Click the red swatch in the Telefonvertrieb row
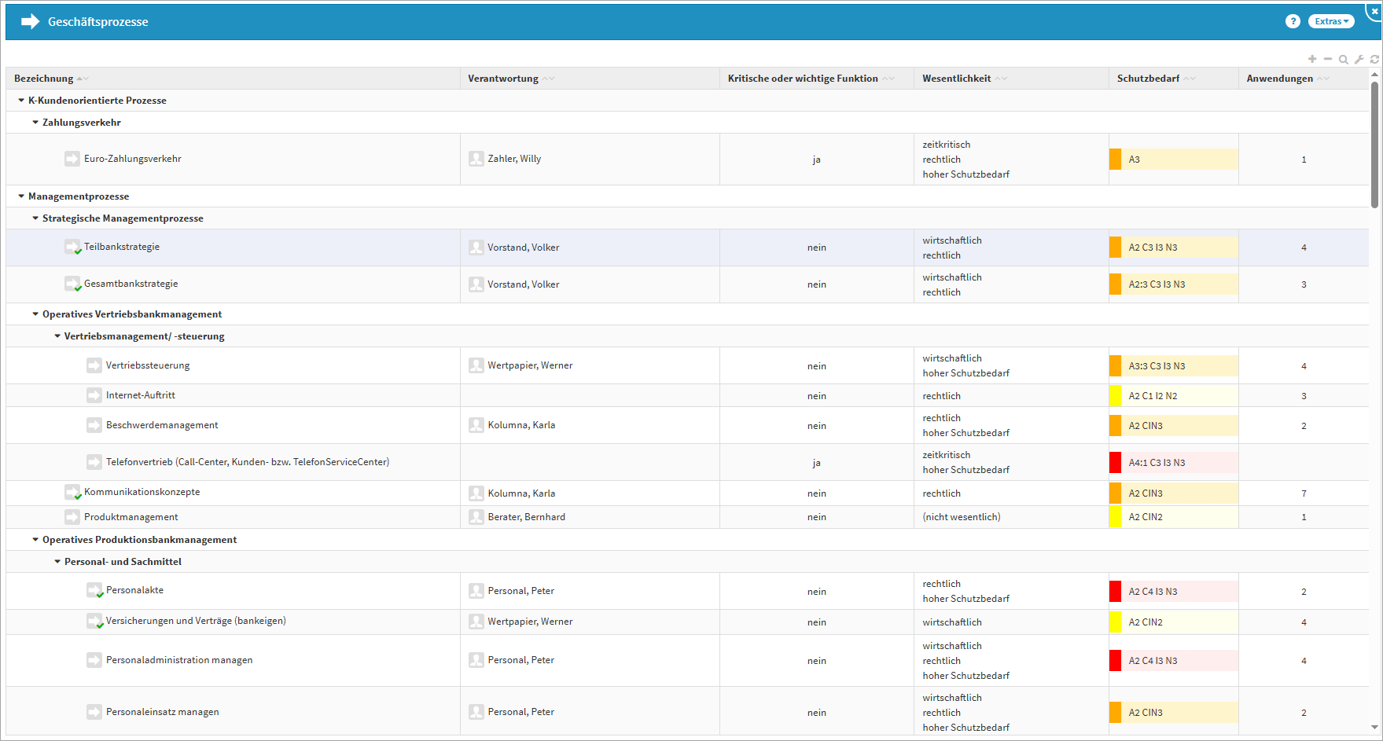Screen dimensions: 1383x741 point(1115,463)
